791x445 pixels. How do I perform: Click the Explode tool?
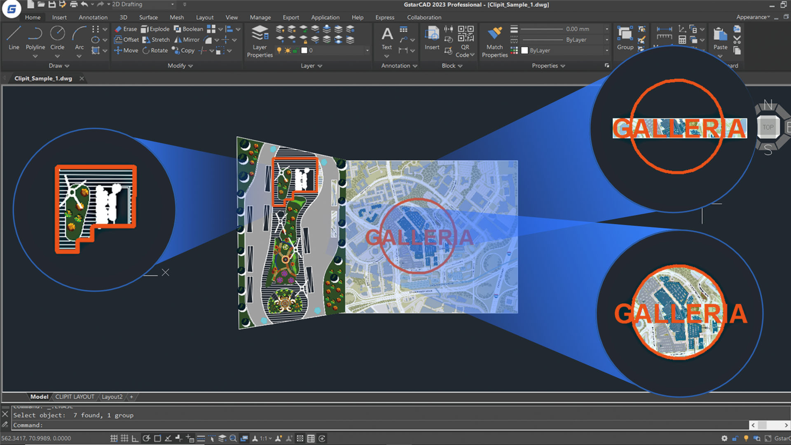click(x=155, y=29)
